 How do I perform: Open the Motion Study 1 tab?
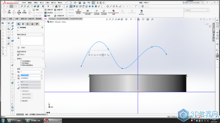[41, 115]
